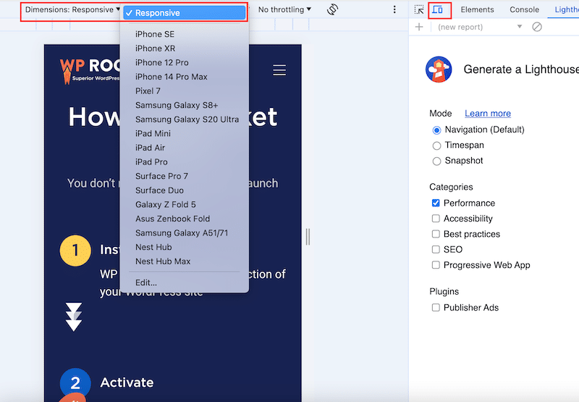
Task: Check the Best practices category
Action: pos(436,234)
